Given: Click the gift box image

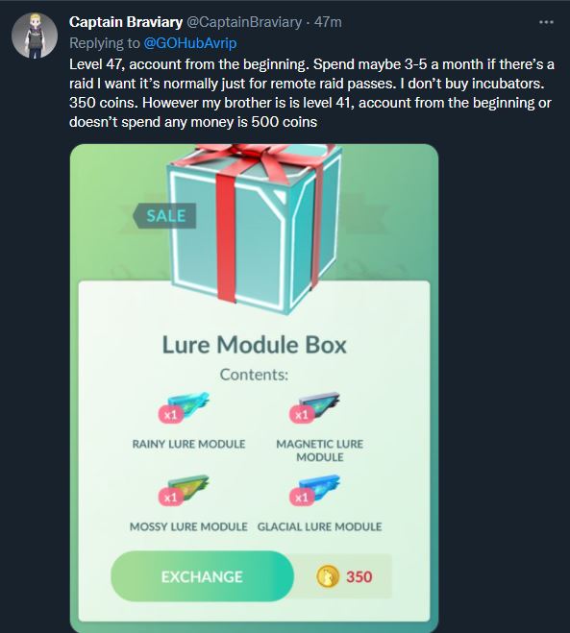Looking at the screenshot, I should coord(255,230).
